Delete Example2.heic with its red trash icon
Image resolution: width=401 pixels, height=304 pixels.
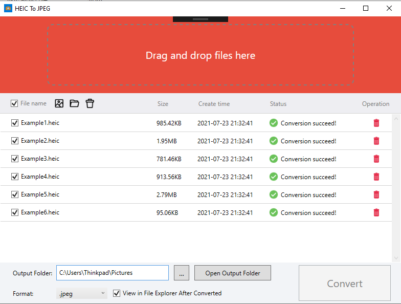(376, 141)
